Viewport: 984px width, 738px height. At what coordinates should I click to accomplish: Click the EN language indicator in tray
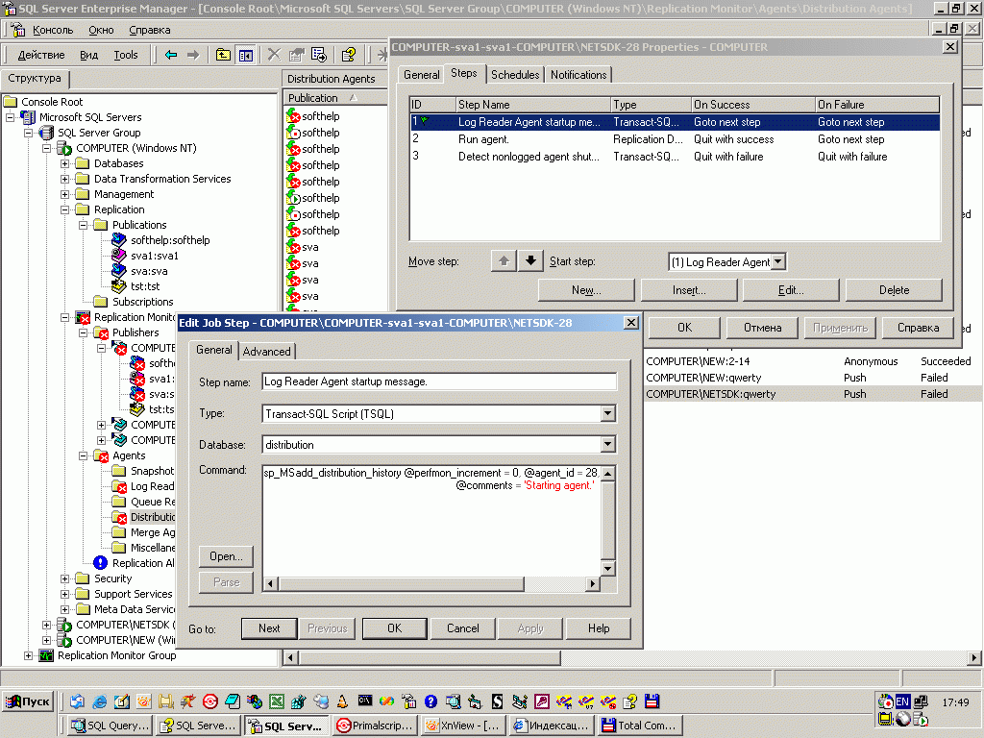pyautogui.click(x=902, y=701)
